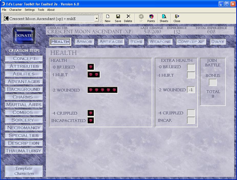Open the Advantages creation step
The image size is (237, 180).
24,82
